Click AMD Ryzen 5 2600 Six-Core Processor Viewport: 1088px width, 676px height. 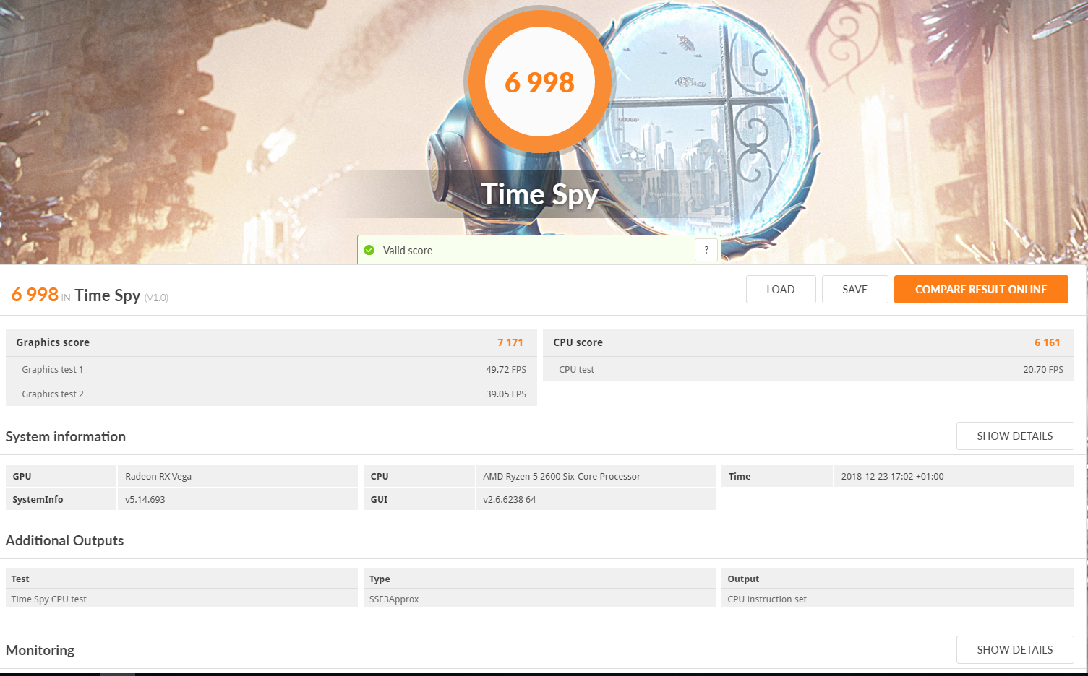[562, 476]
